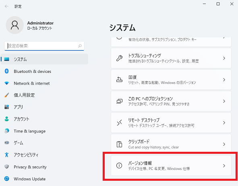Click the システム monitor icon in sidebar
This screenshot has width=238, height=186.
pos(7,59)
